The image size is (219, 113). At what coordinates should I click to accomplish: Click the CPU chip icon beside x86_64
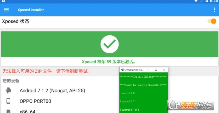point(8,111)
